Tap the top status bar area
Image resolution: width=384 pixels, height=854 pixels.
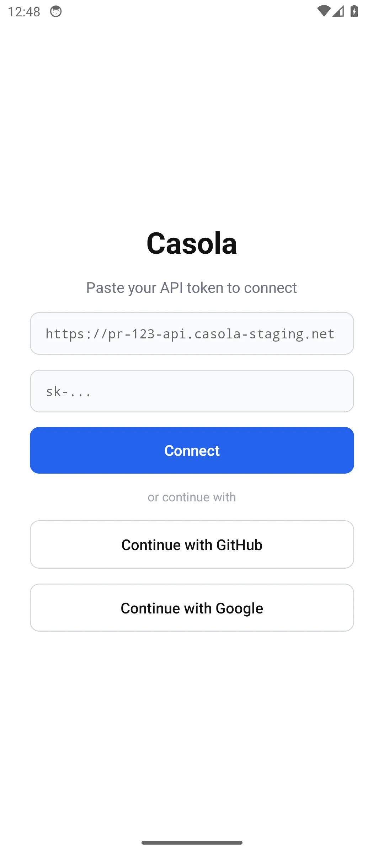tap(192, 11)
